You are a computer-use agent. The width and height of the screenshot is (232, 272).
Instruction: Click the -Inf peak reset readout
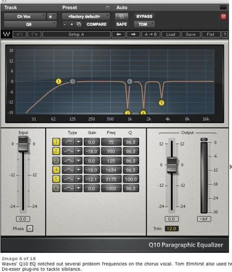(x=204, y=219)
